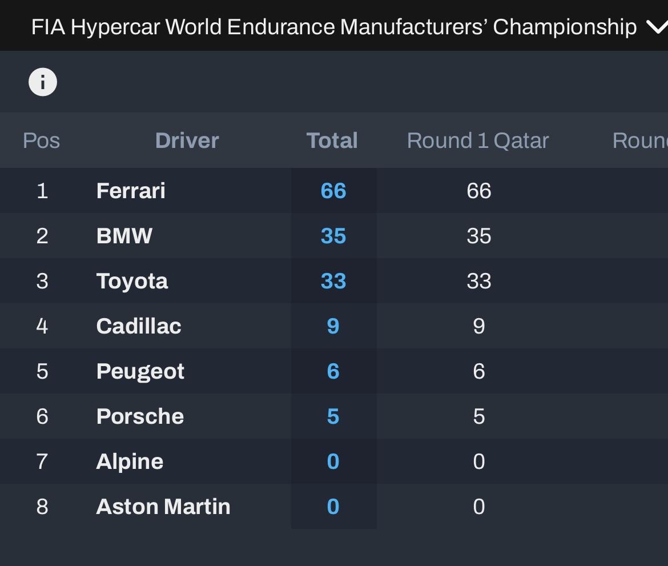
Task: Click the info icon above the table
Action: [43, 82]
